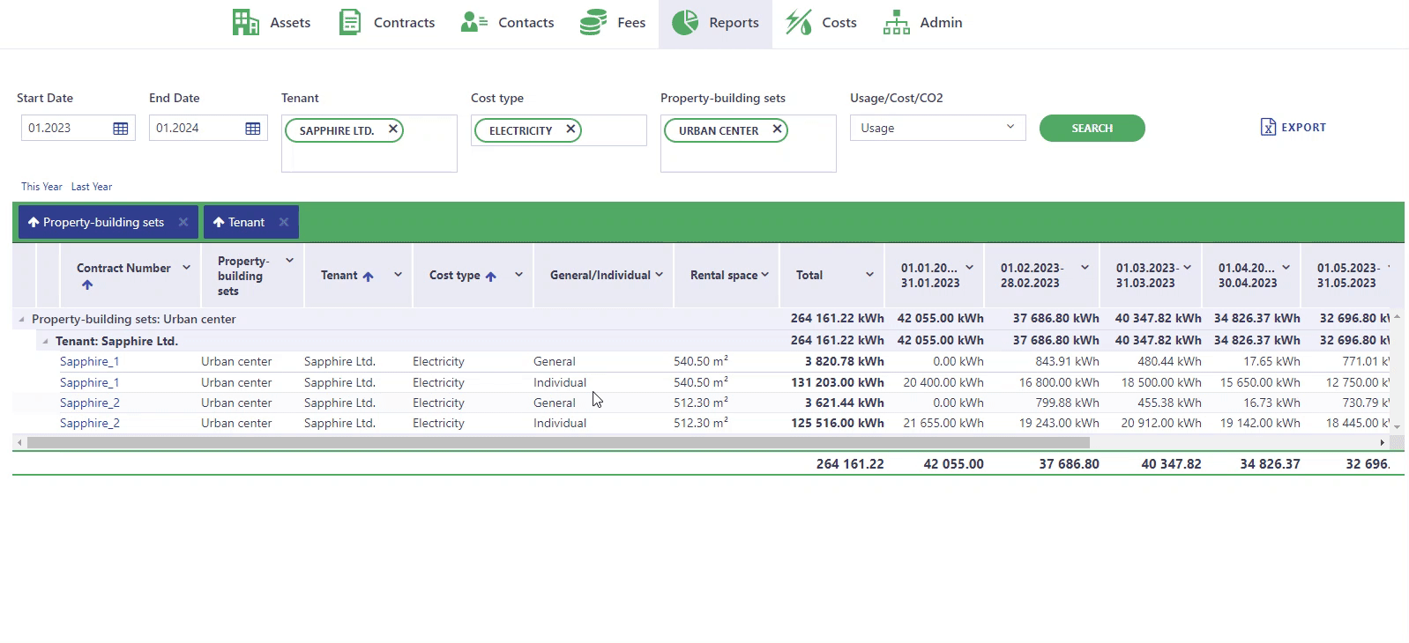This screenshot has height=643, width=1409.
Task: Open Sapphire_2 contract in the Individual row
Action: [89, 423]
